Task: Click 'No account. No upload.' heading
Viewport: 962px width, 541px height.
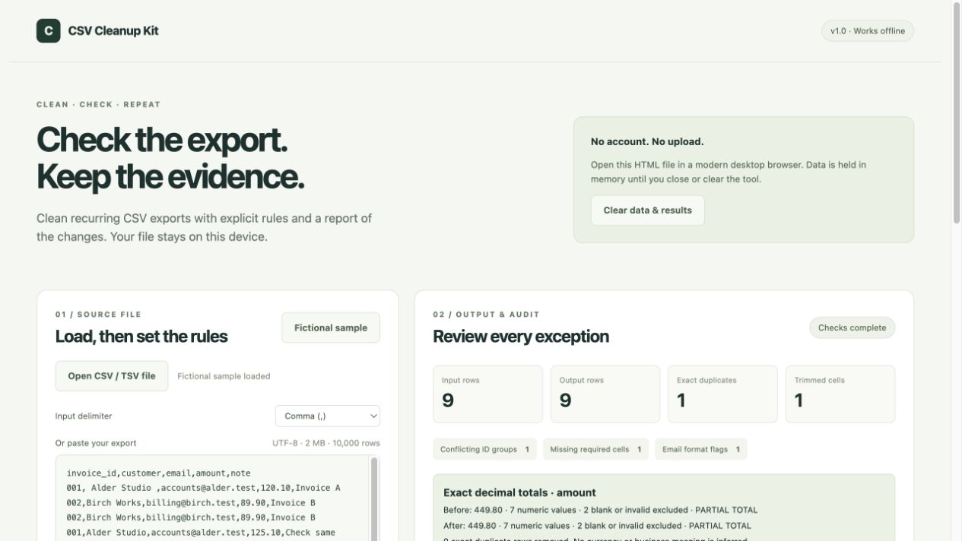Action: pyautogui.click(x=647, y=141)
